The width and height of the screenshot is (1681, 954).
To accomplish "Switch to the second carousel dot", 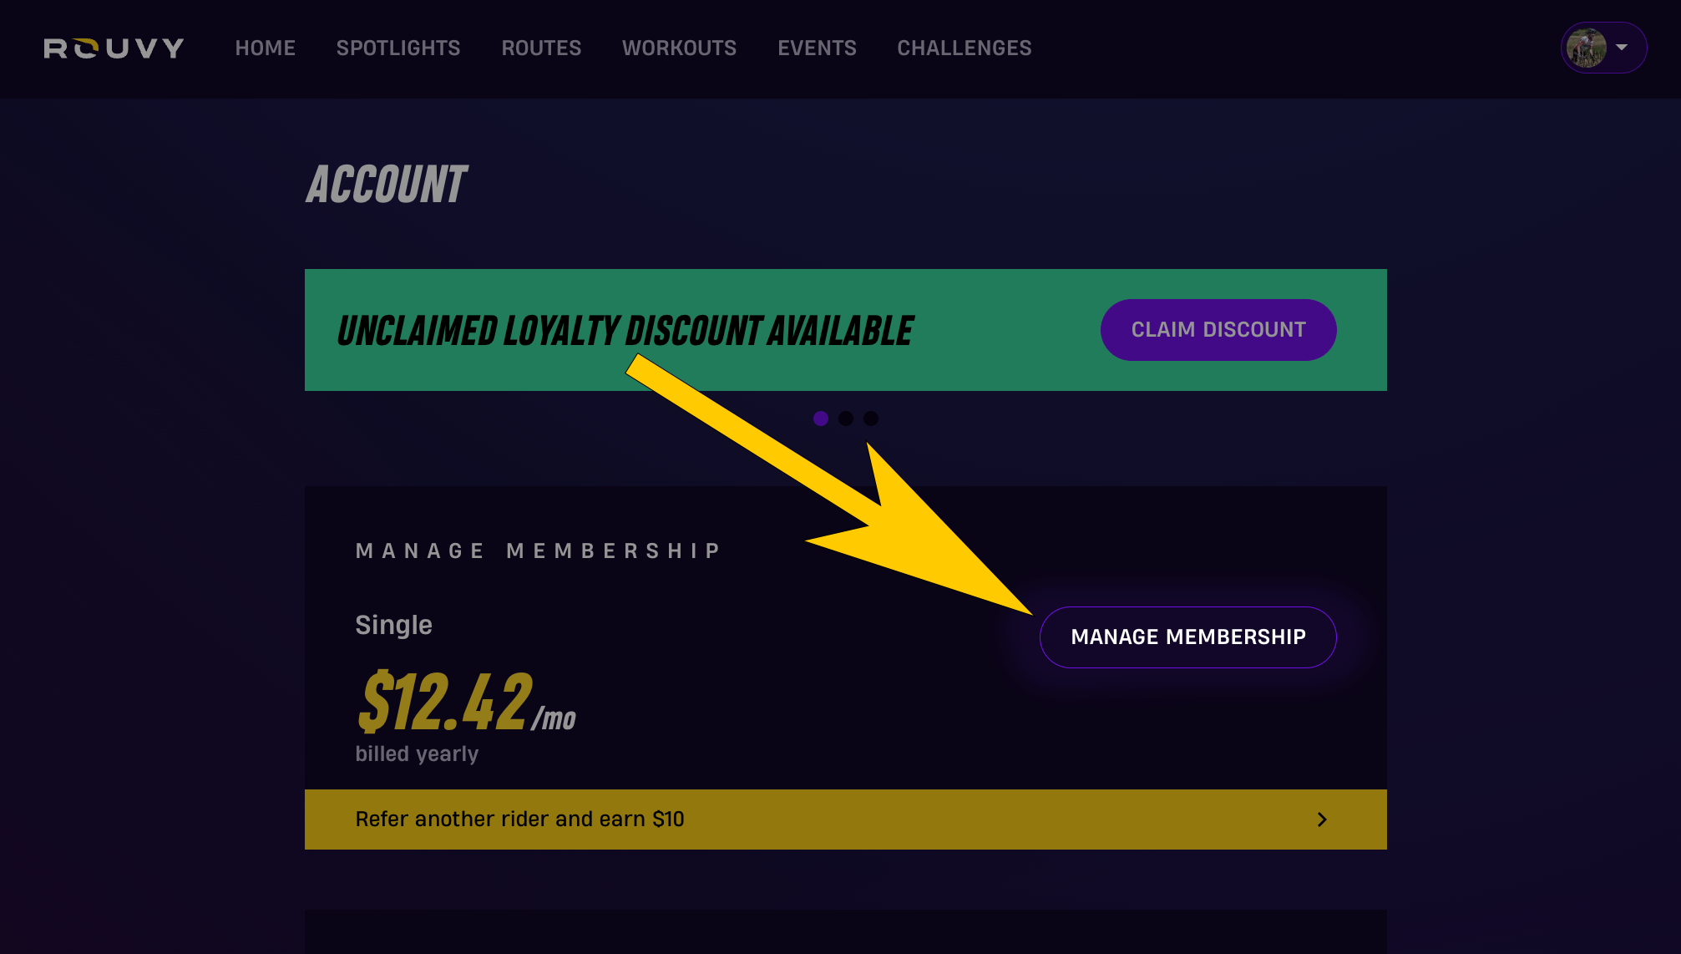I will 846,419.
